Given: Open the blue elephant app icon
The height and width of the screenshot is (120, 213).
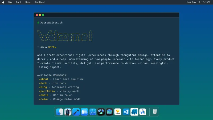Looking at the screenshot, I should coord(134,112).
